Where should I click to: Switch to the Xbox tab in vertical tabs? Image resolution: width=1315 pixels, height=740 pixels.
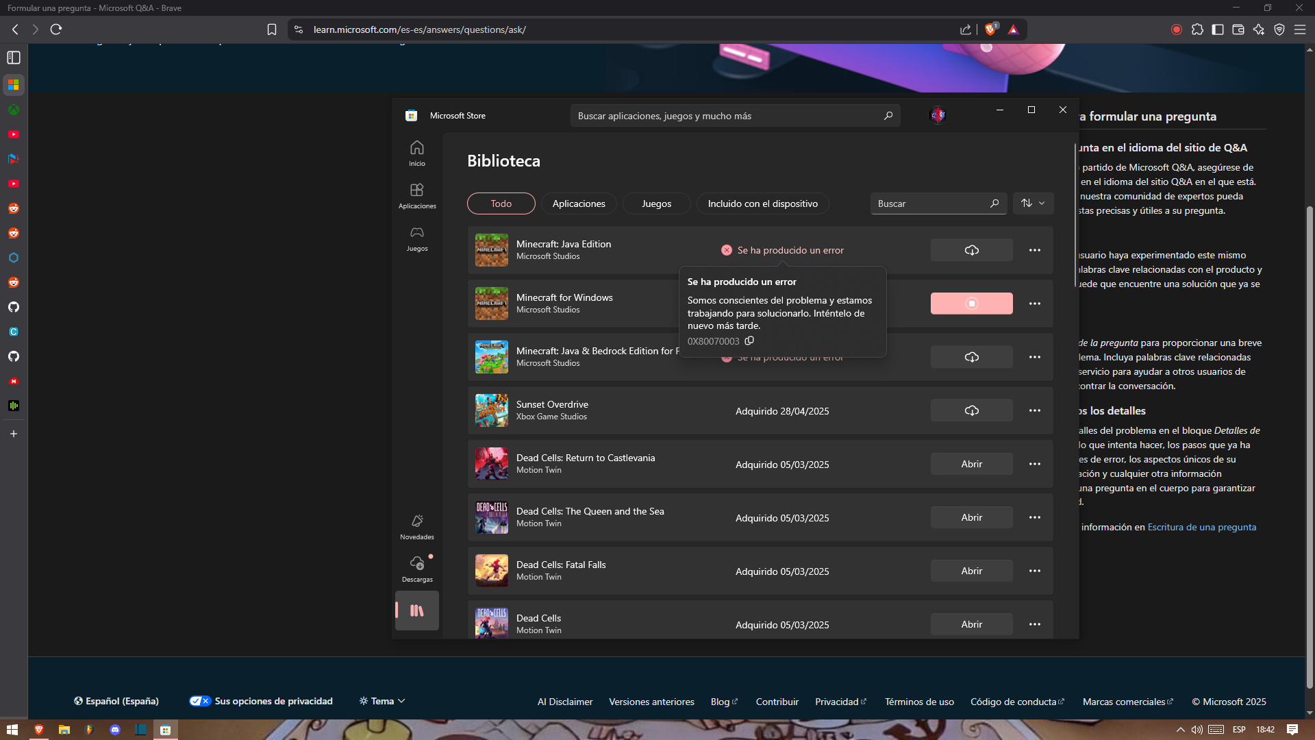14,110
